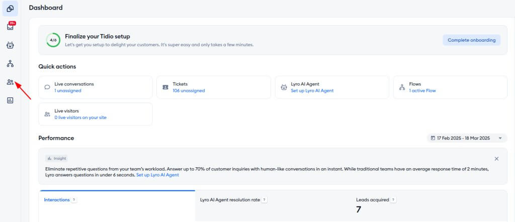The image size is (515, 222).
Task: Click the Live conversations card title
Action: [x=74, y=84]
